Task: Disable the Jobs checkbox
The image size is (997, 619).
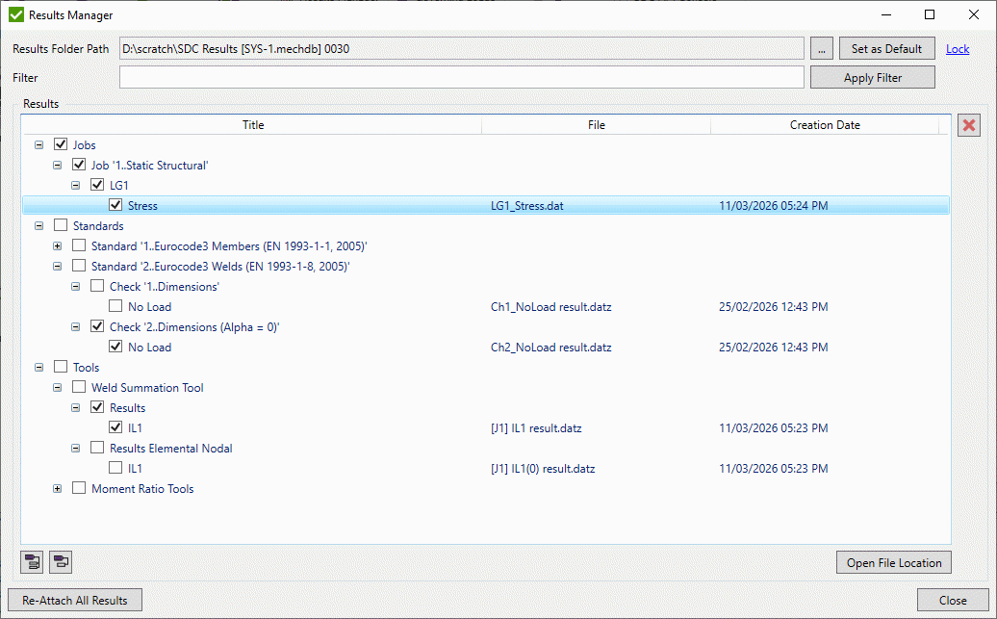Action: click(61, 143)
